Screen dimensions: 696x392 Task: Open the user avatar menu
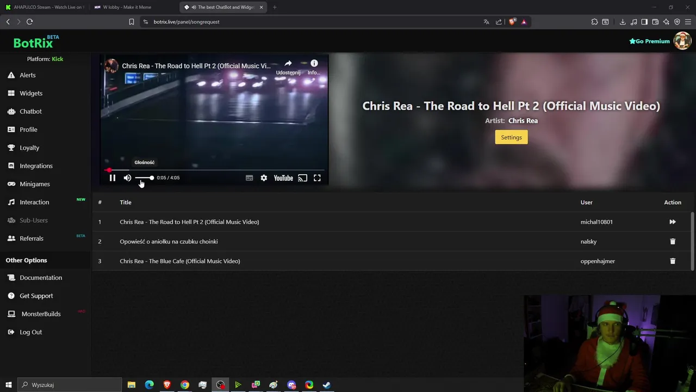point(682,41)
